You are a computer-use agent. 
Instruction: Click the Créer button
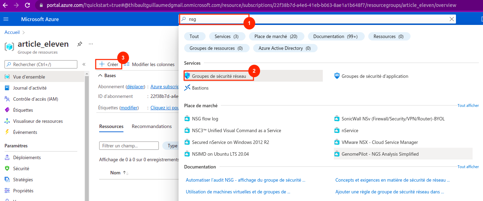coord(109,64)
